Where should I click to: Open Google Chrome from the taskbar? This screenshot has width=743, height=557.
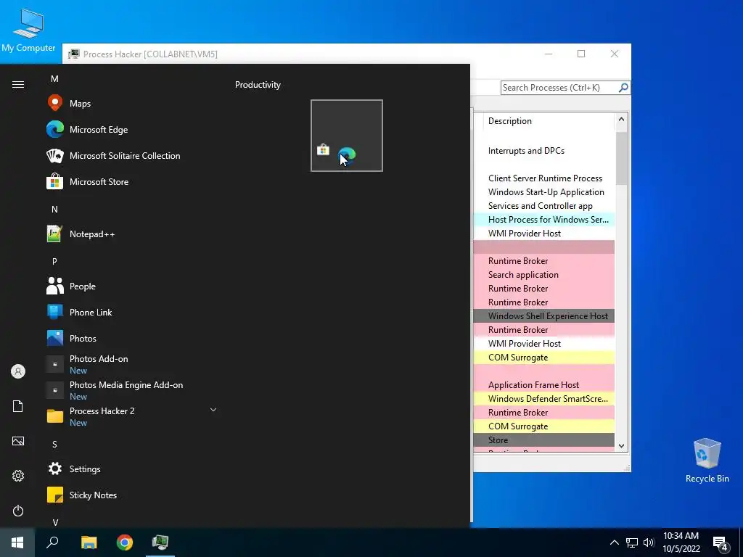125,542
